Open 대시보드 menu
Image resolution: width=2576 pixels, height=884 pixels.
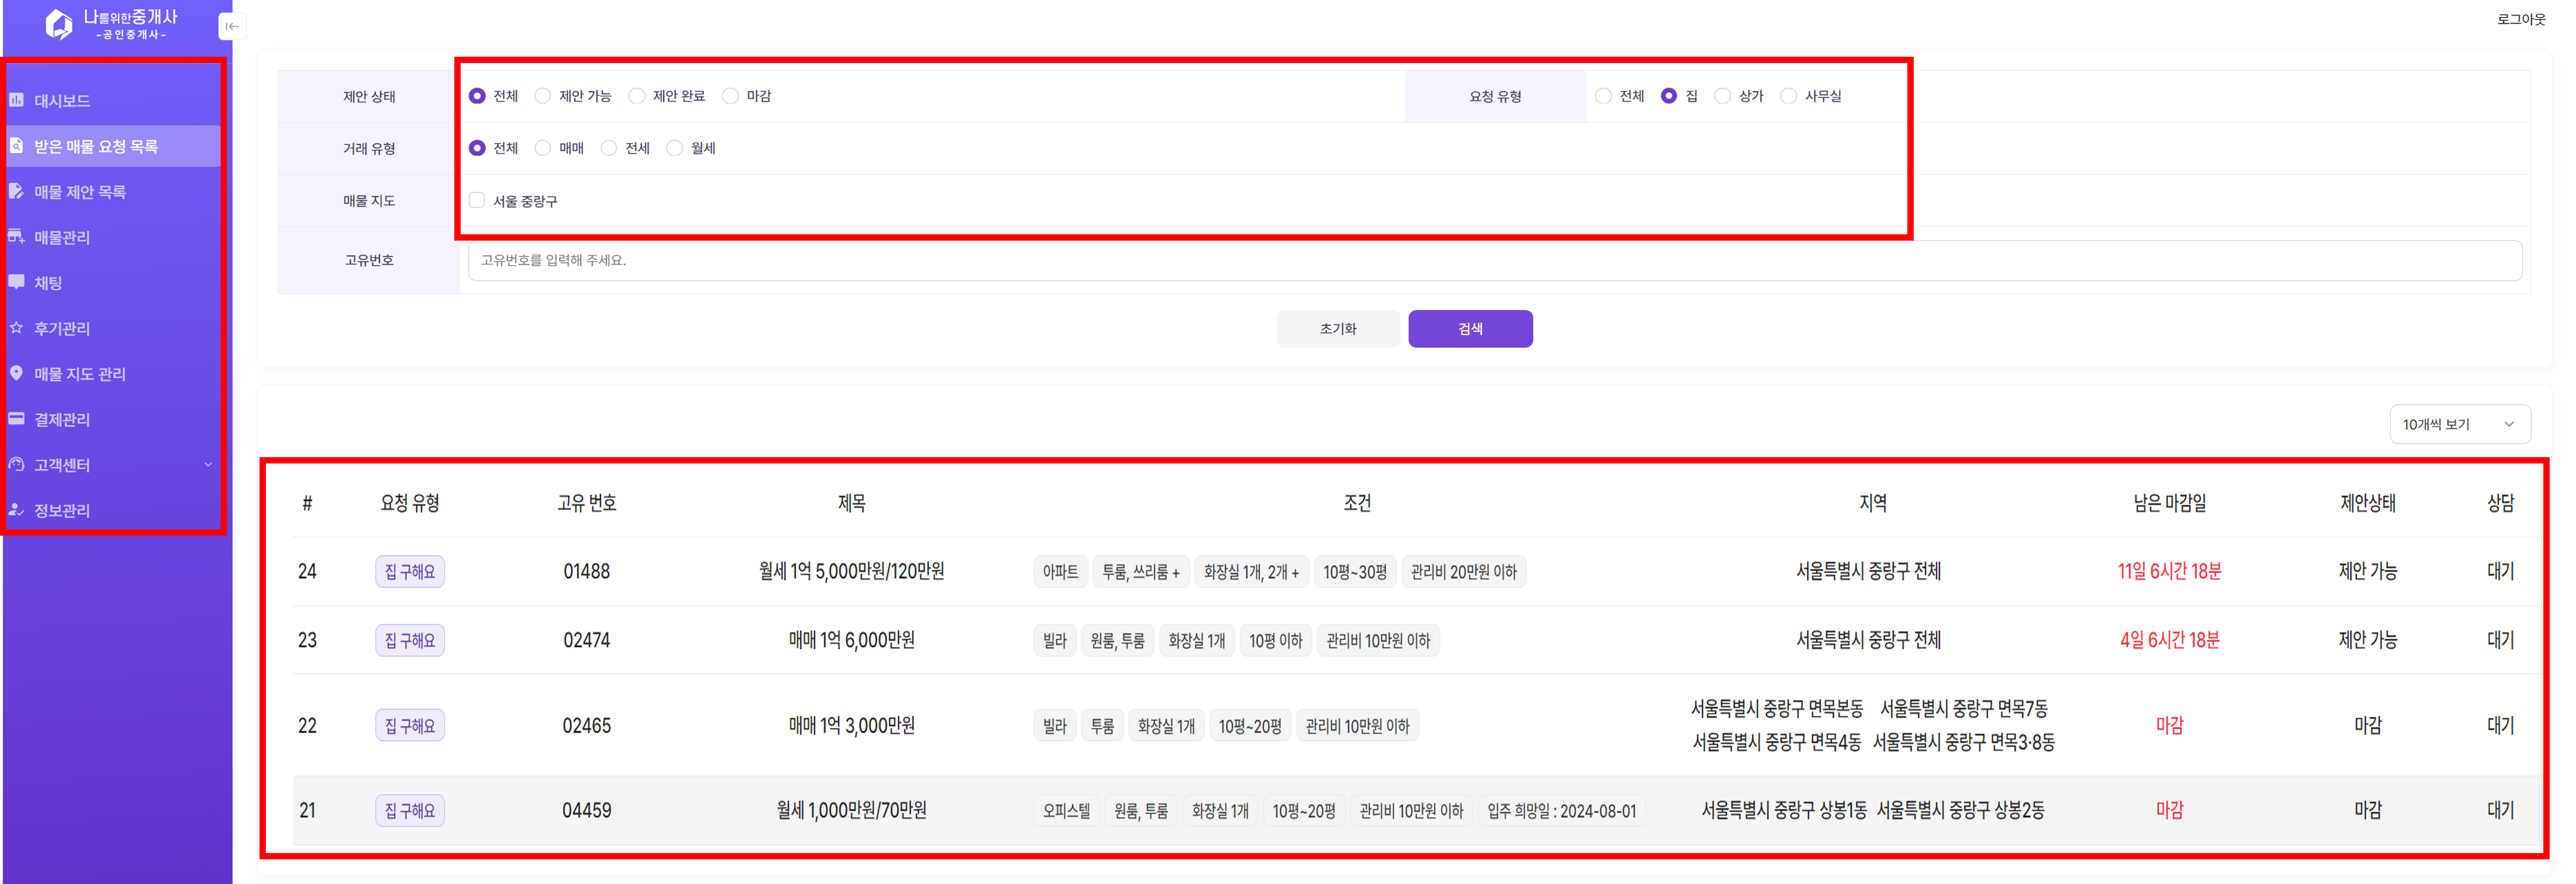click(62, 100)
